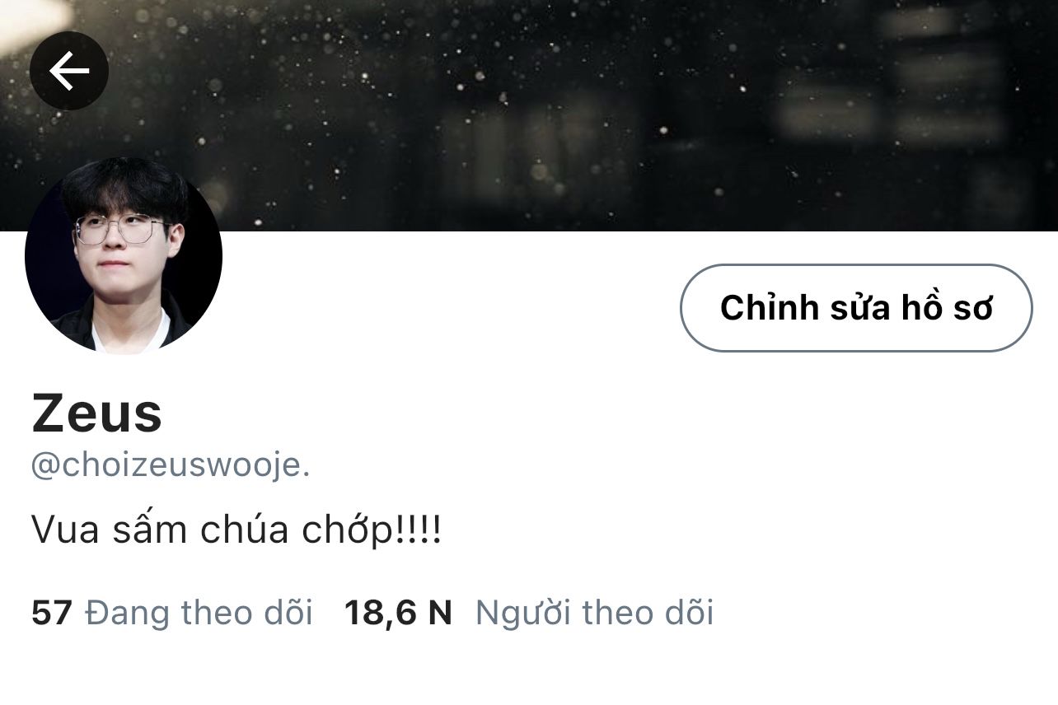Click the gray handle below the Zeus name
This screenshot has height=705, width=1058.
click(x=171, y=466)
